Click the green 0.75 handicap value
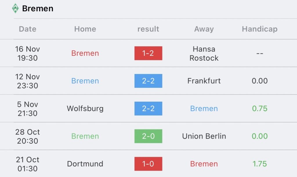Image resolution: width=297 pixels, height=177 pixels. 260,109
